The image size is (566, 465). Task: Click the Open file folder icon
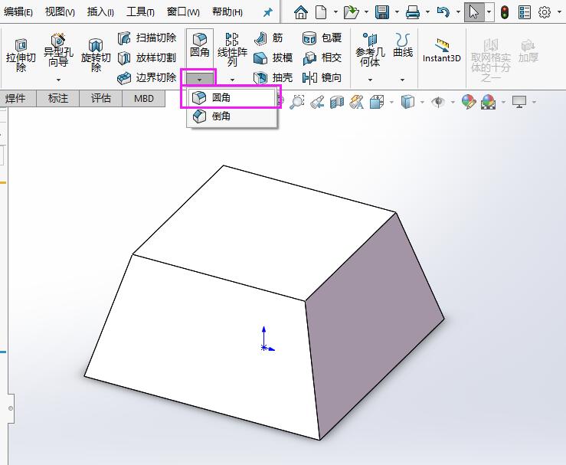pyautogui.click(x=352, y=12)
